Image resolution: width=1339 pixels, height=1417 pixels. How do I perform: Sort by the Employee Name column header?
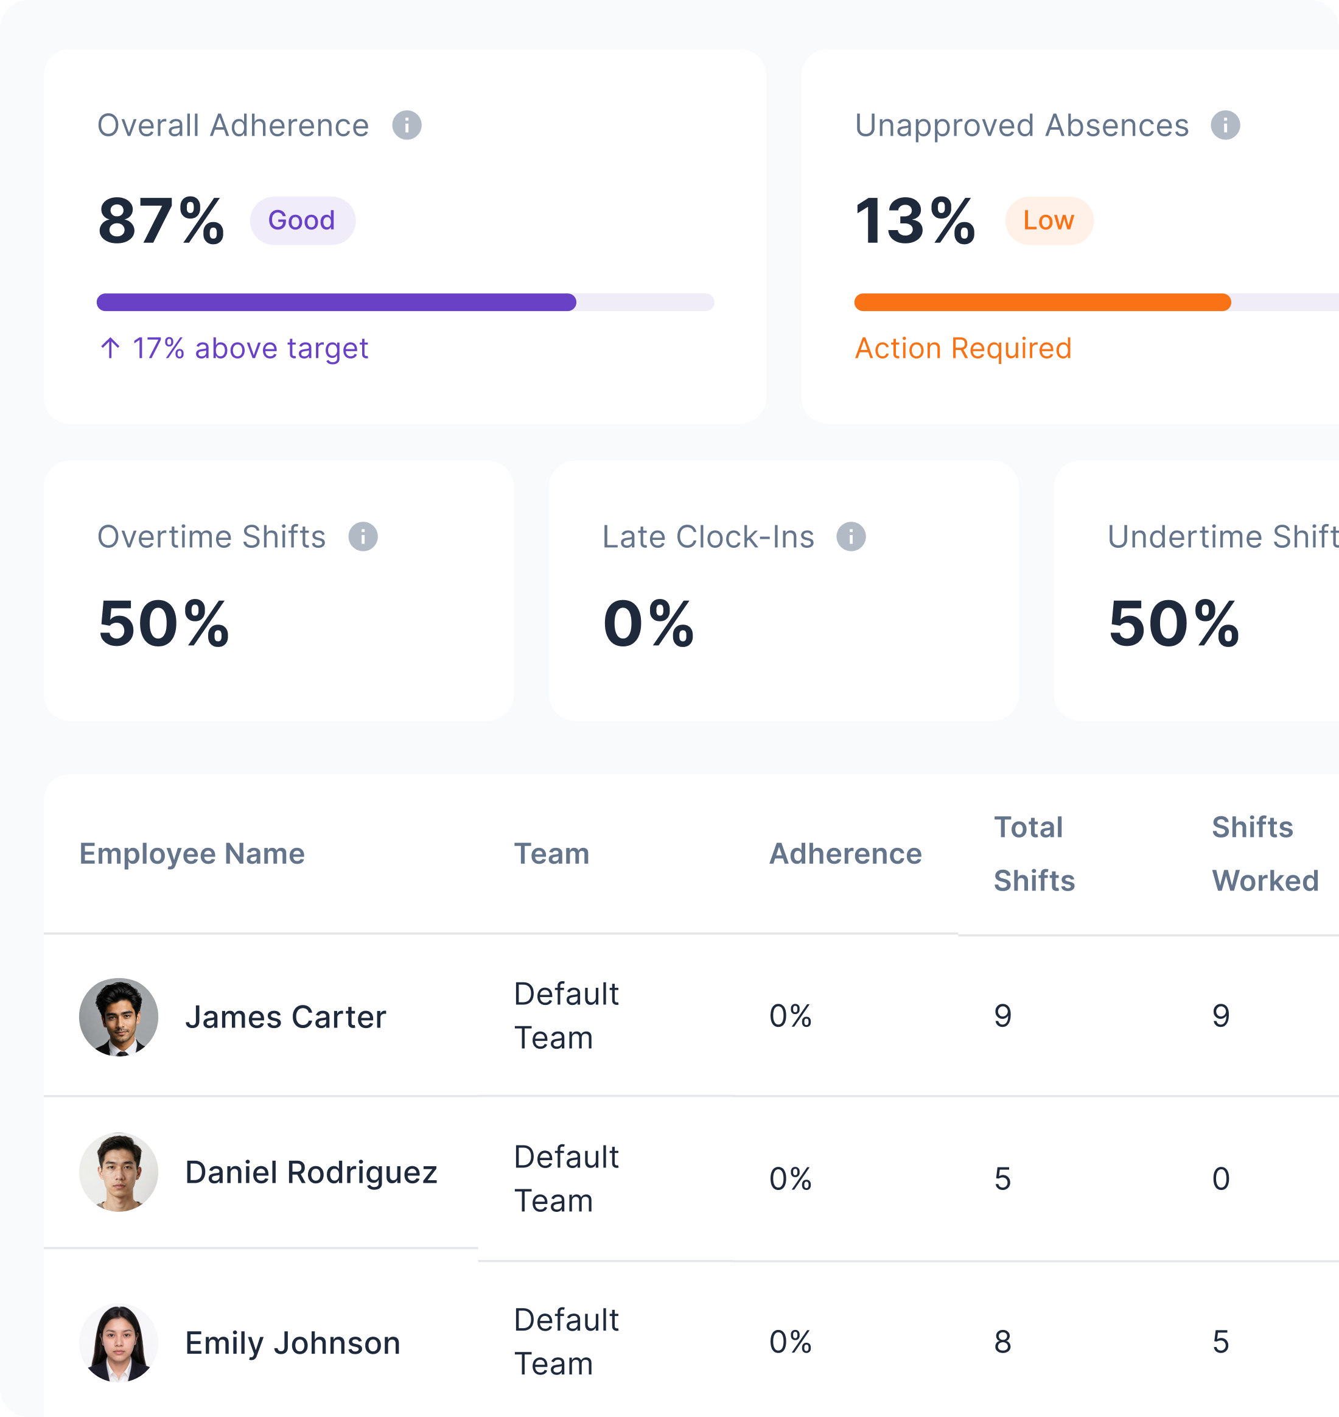[192, 854]
